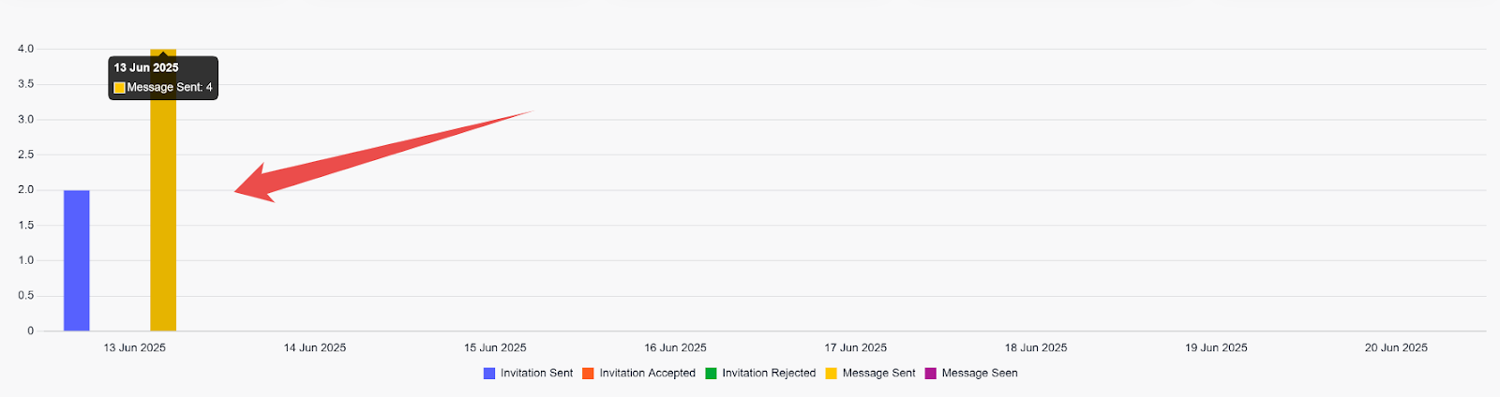Screen dimensions: 1500x397
Task: Click the 13 Jun 2025 axis label
Action: [x=134, y=348]
